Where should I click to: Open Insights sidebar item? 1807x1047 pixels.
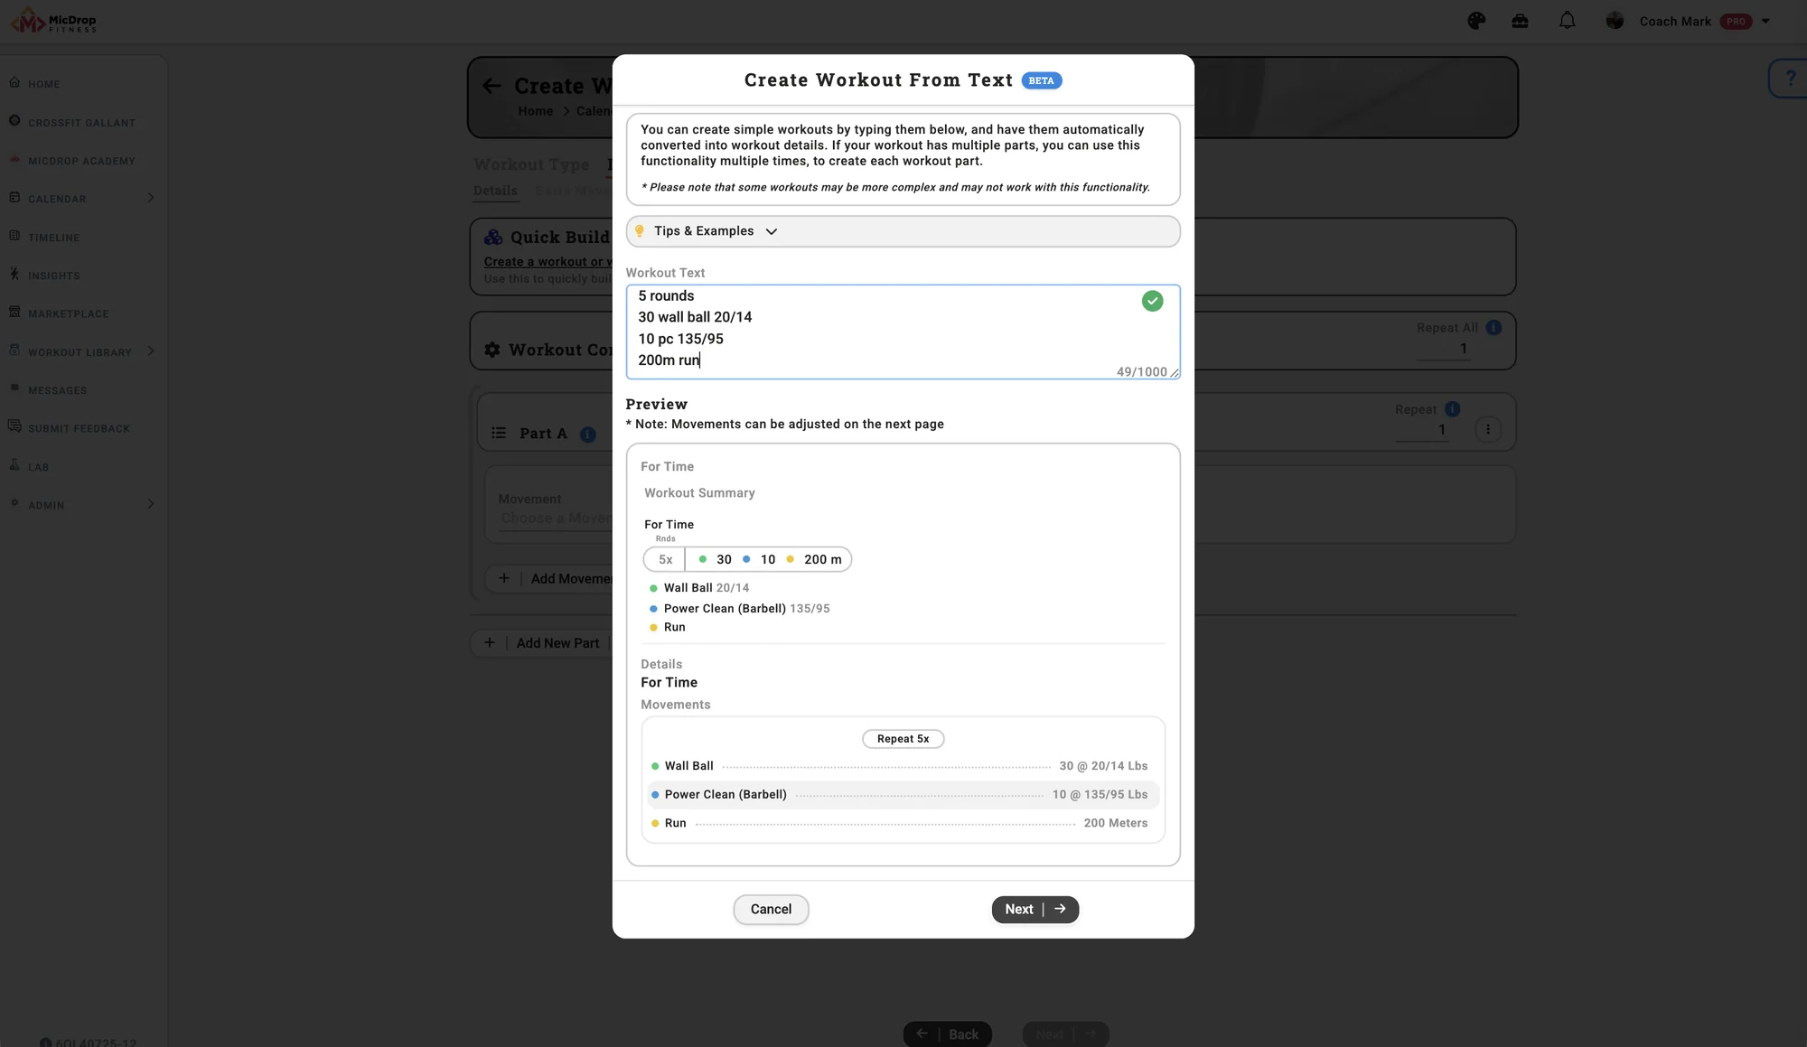(53, 276)
